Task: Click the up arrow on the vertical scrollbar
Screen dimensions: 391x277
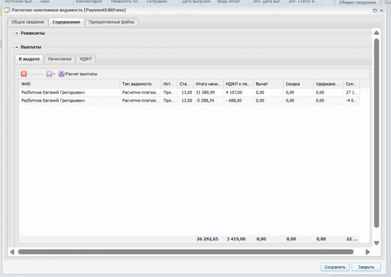Action: 376,32
